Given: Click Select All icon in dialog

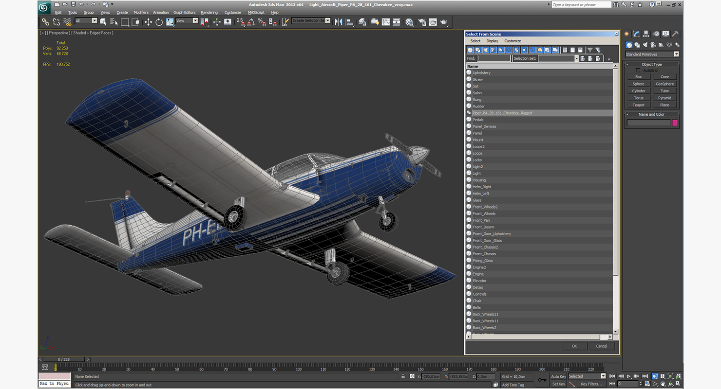Looking at the screenshot, I should (565, 50).
